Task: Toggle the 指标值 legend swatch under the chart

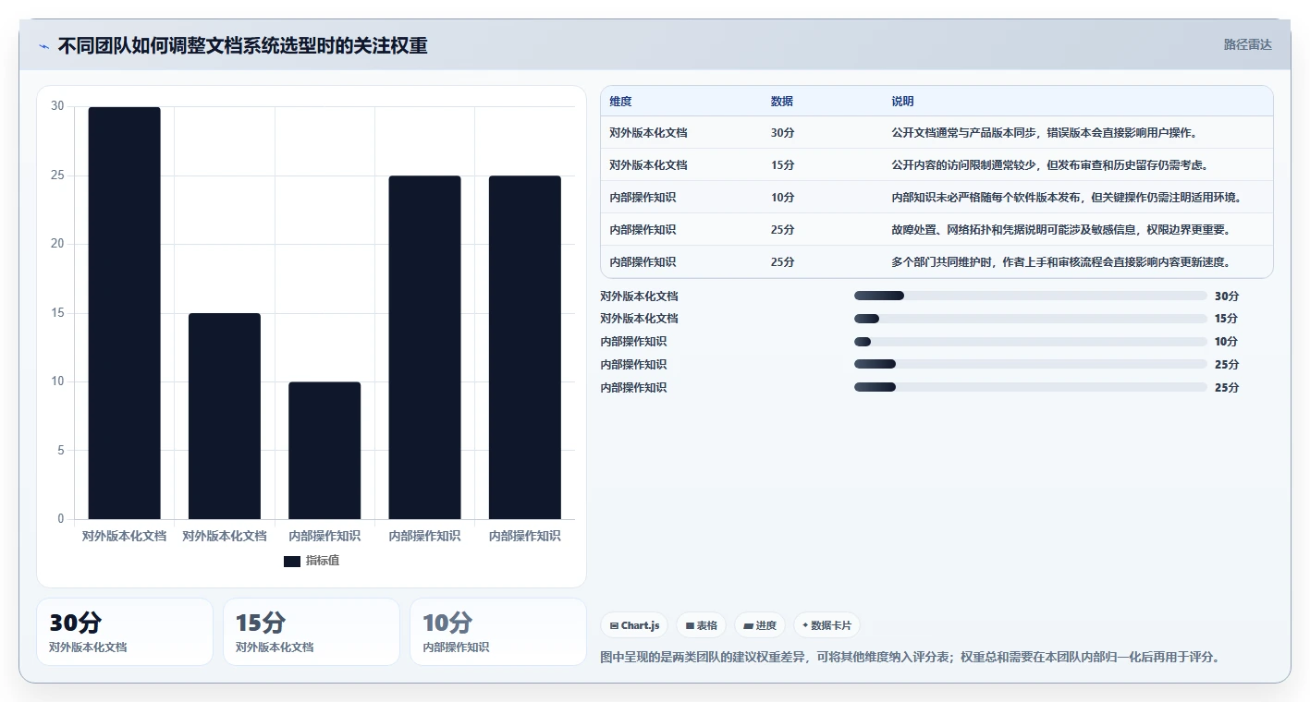Action: (292, 562)
